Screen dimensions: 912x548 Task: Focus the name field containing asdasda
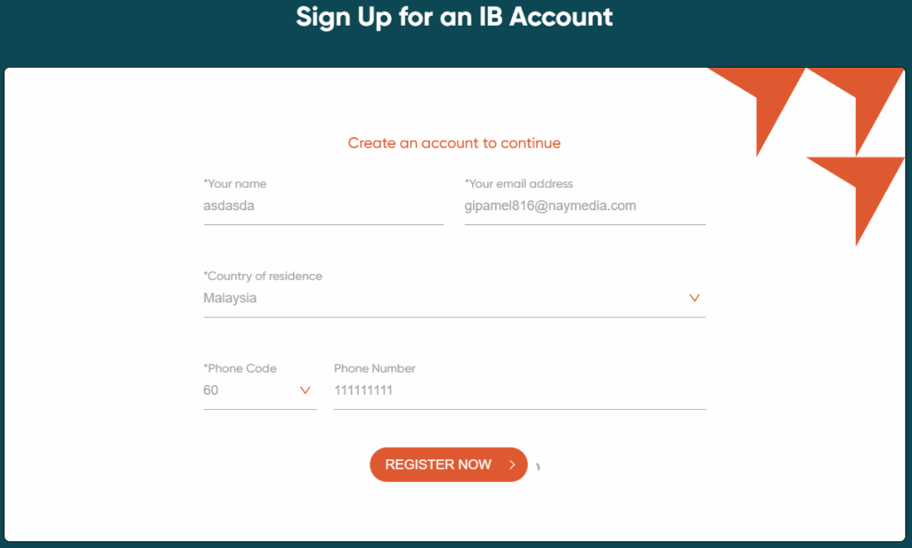pos(322,205)
